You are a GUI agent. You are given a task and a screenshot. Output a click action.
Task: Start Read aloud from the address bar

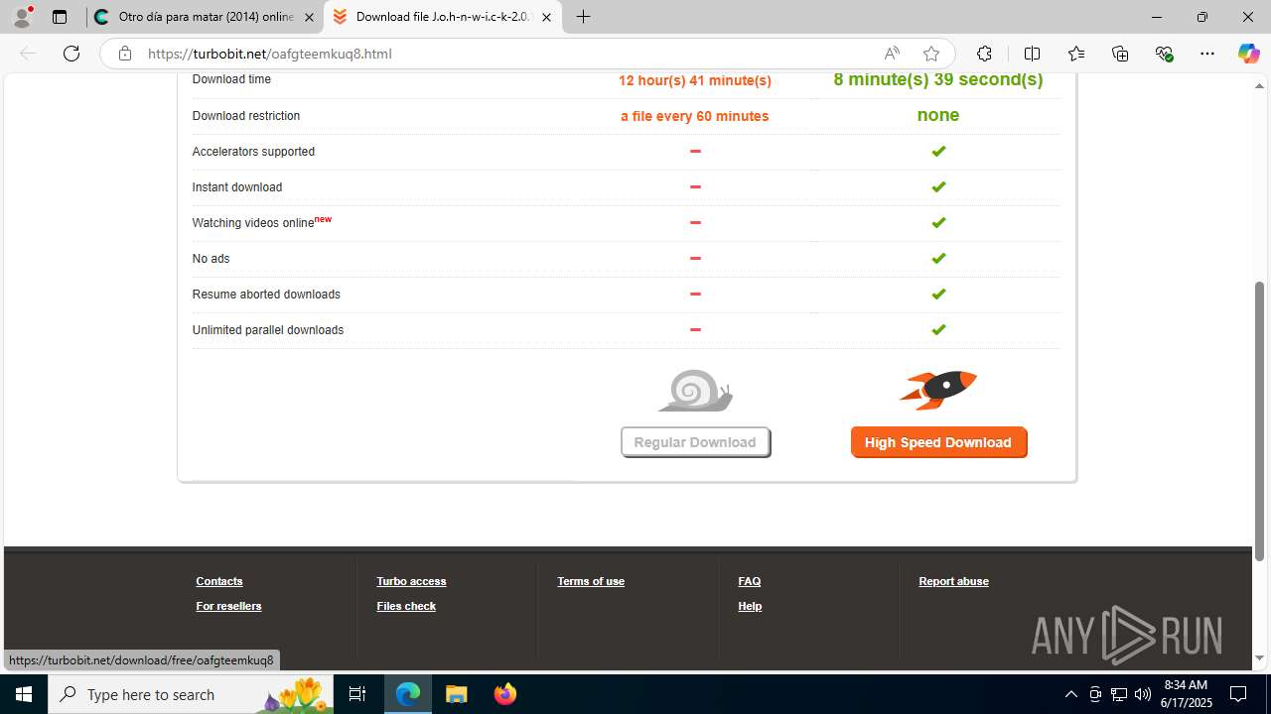click(x=892, y=54)
